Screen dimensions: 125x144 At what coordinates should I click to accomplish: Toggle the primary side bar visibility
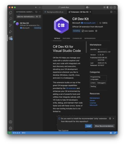108,7
